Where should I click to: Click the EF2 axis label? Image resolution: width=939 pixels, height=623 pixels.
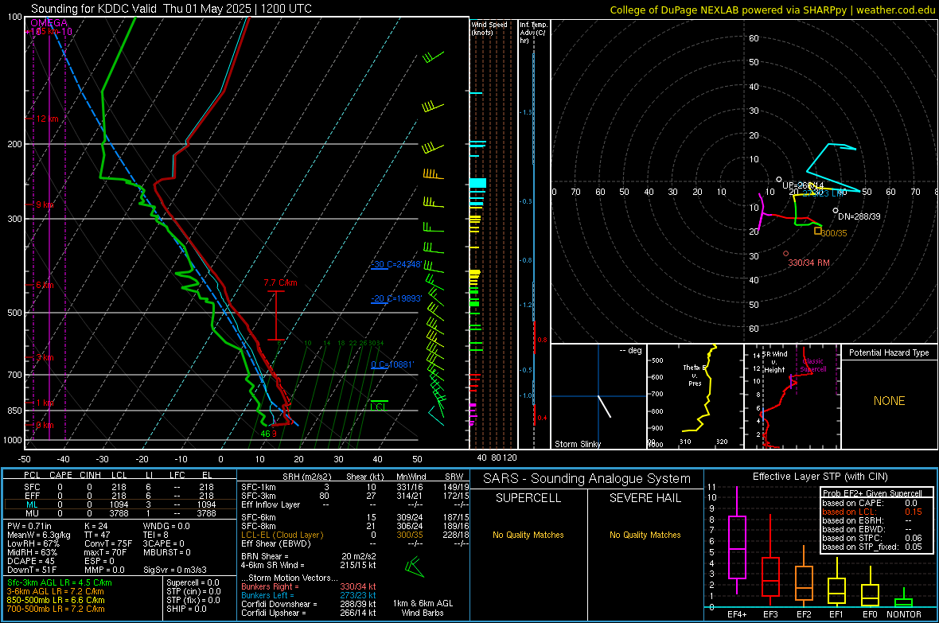pos(804,614)
